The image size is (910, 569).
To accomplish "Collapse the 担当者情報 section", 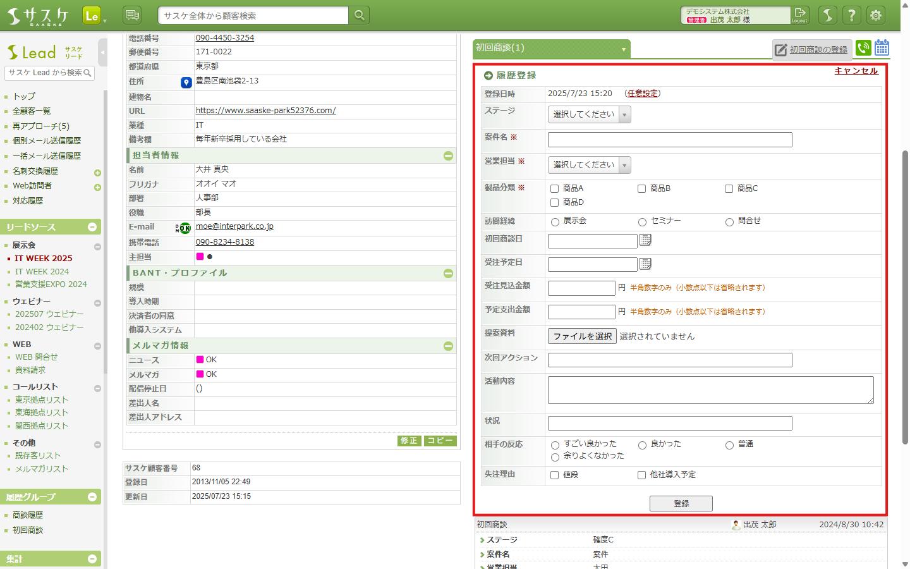I will click(x=448, y=156).
